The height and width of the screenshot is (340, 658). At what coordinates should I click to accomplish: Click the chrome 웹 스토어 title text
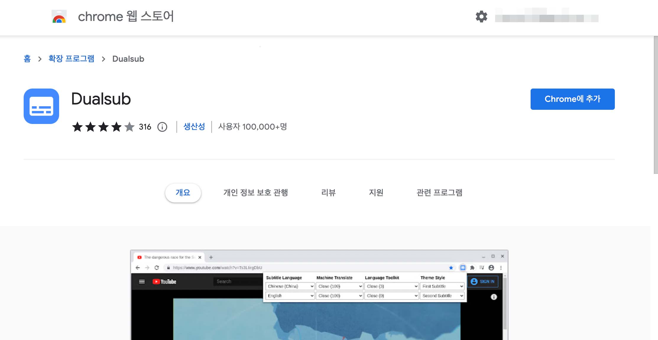point(126,17)
